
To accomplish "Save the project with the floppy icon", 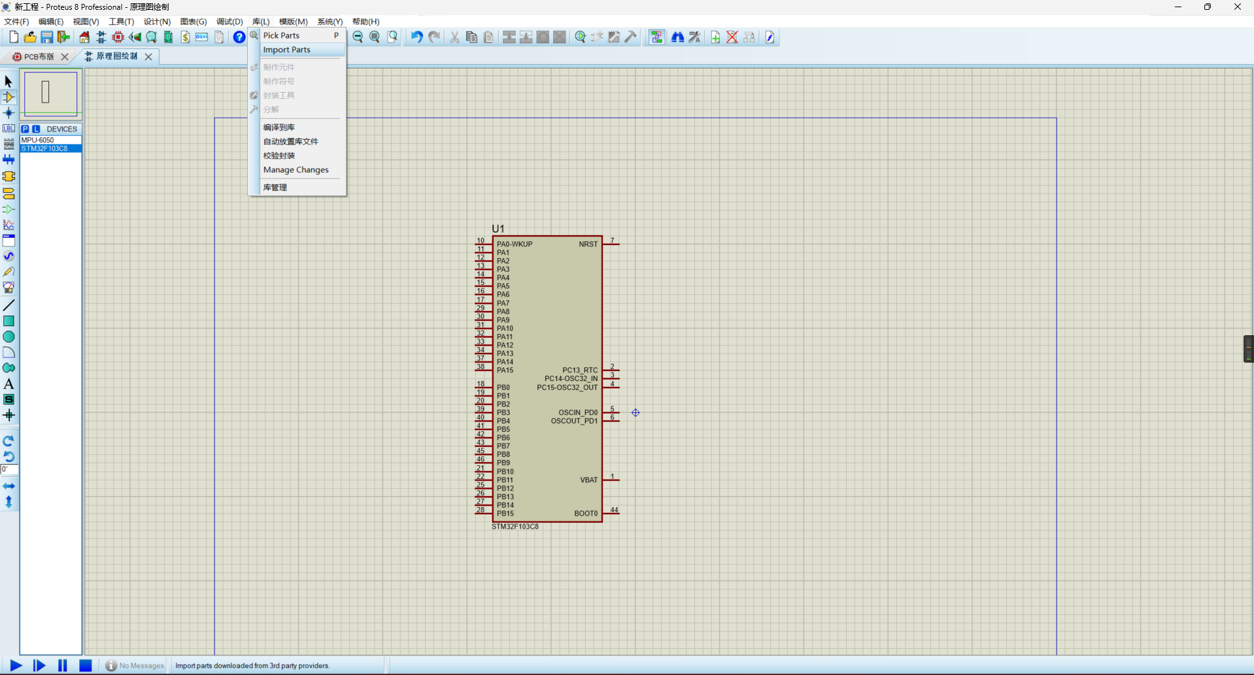I will 46,37.
